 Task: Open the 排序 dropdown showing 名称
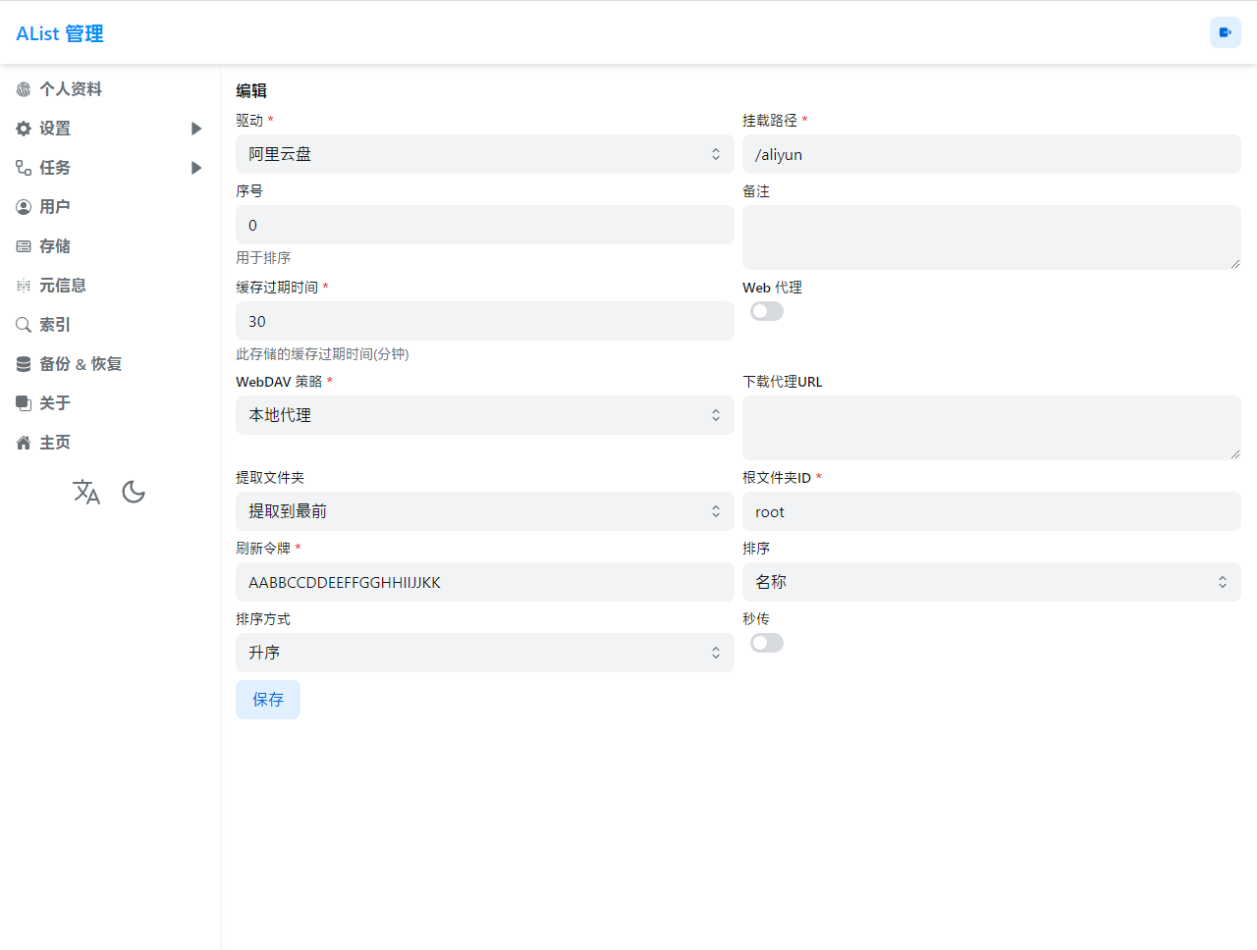click(991, 582)
